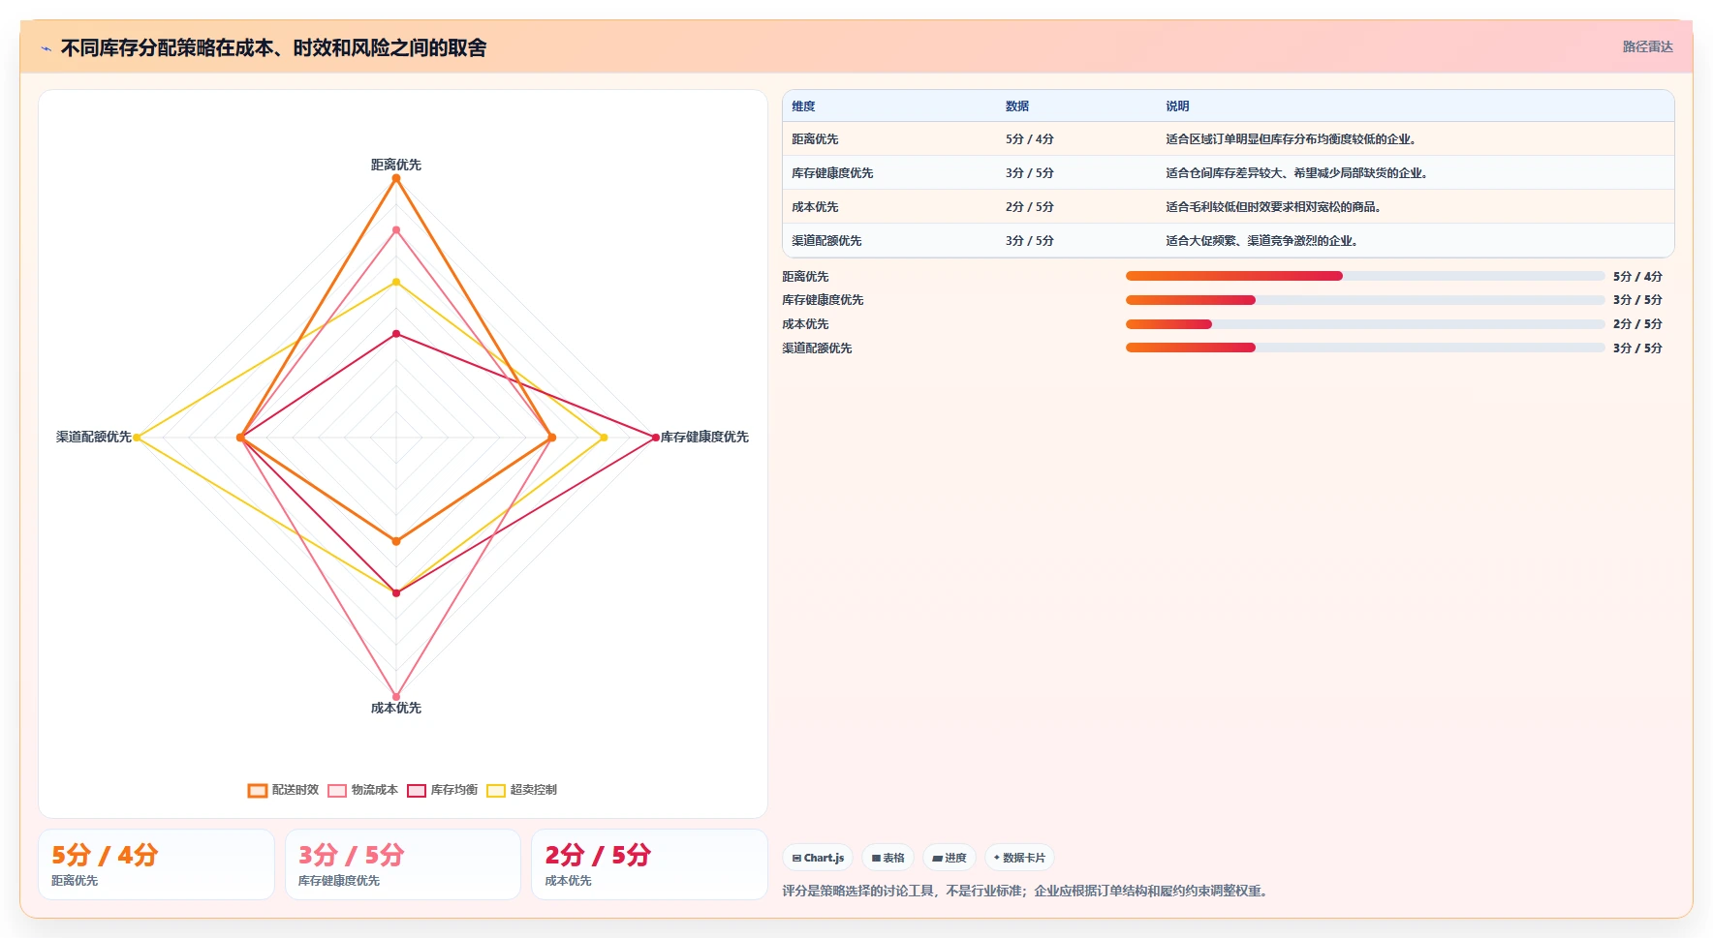This screenshot has height=938, width=1713.
Task: Click the description 适合仓间库存差异较大、希望减少局部缺货的企业
Action: click(1296, 173)
